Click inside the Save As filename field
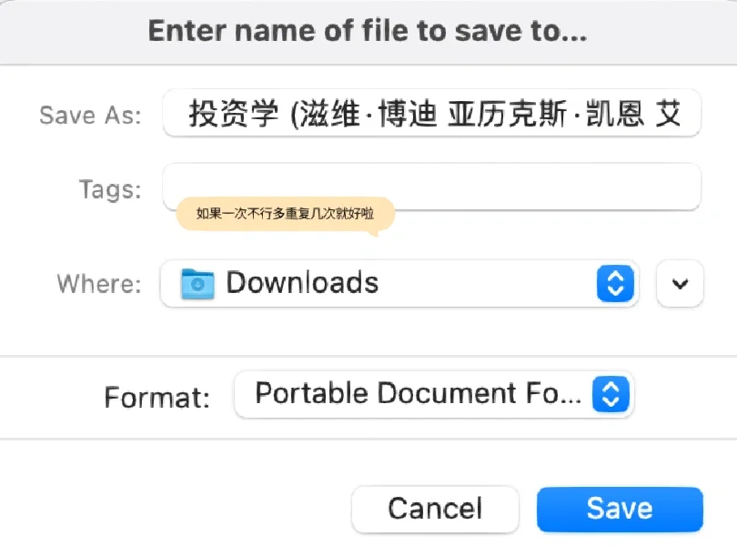Viewport: 737px width, 546px height. point(431,114)
